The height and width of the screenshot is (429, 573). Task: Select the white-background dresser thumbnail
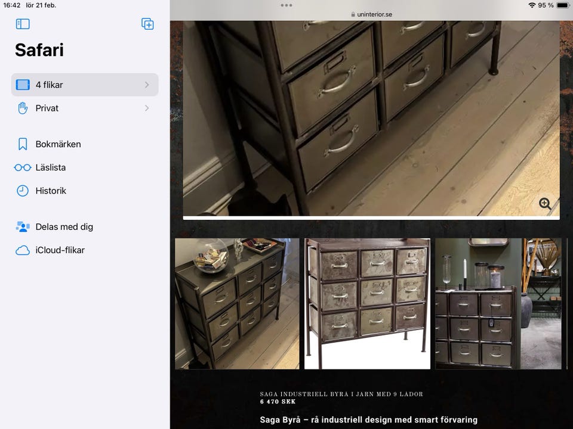click(x=367, y=303)
